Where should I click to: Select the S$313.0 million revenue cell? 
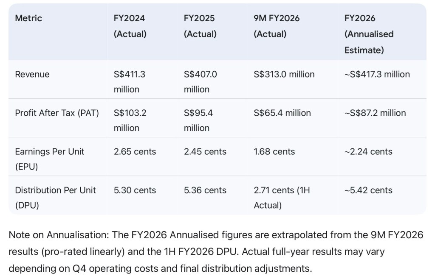[284, 74]
